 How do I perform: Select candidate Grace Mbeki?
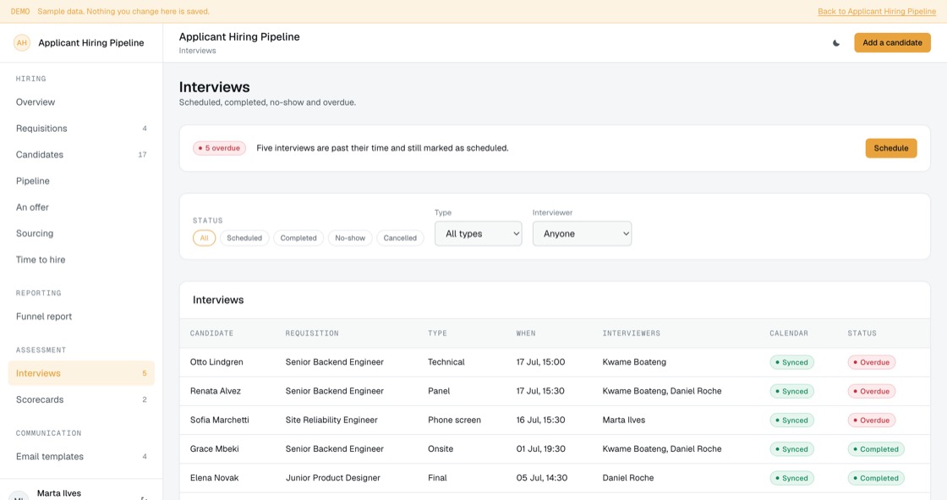tap(215, 449)
